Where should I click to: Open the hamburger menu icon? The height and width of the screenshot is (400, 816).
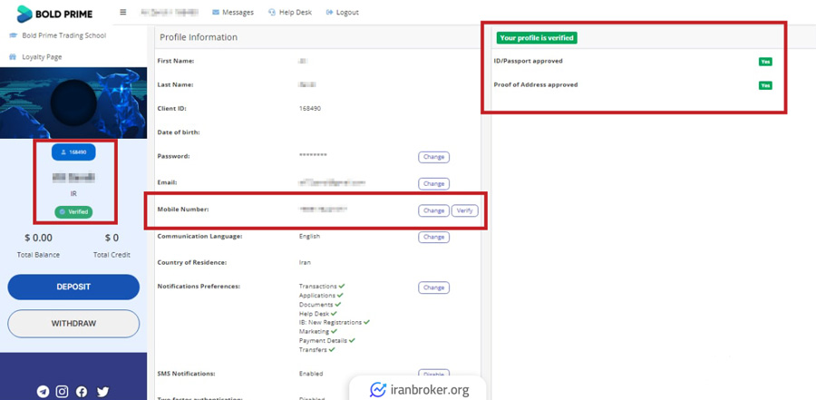(123, 13)
